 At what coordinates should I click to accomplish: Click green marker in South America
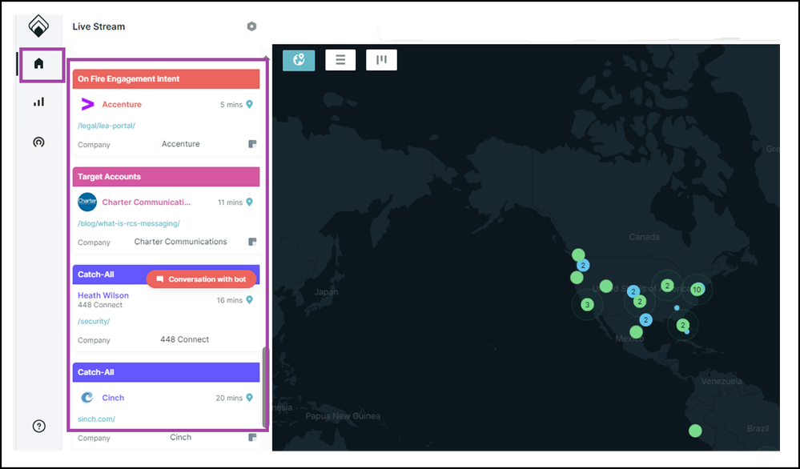[695, 431]
